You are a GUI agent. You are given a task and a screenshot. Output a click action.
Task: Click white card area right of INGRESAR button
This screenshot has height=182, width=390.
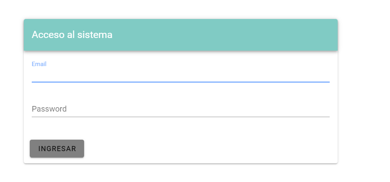tap(210, 148)
